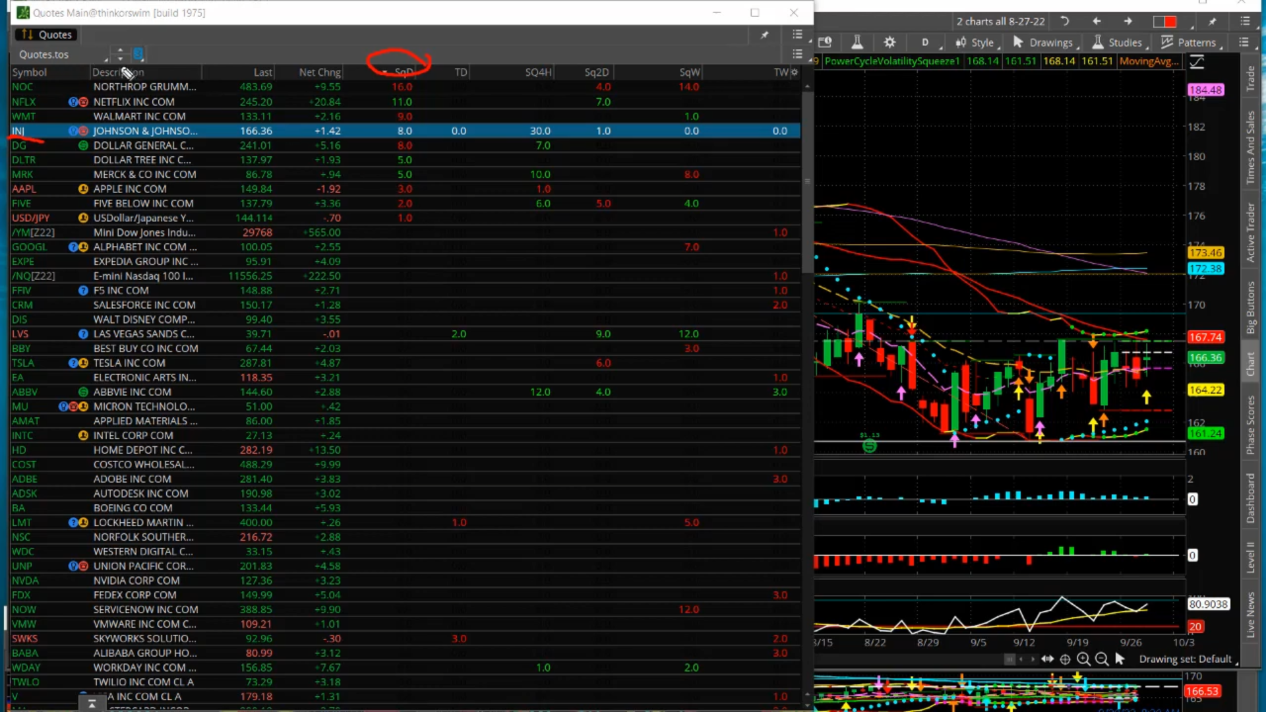Screen dimensions: 1266x712
Task: Open column customization gear icon
Action: [795, 72]
